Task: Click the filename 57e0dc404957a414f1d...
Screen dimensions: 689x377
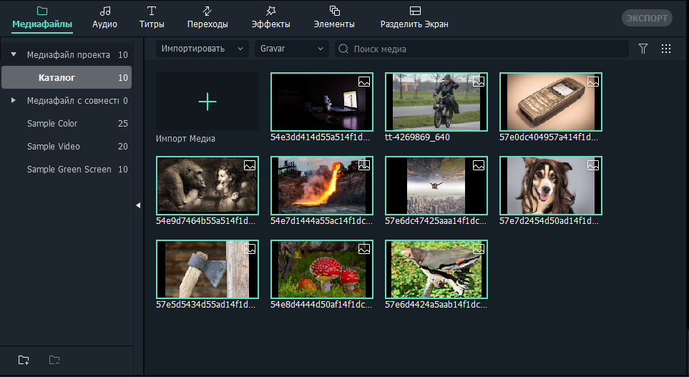Action: [x=549, y=137]
